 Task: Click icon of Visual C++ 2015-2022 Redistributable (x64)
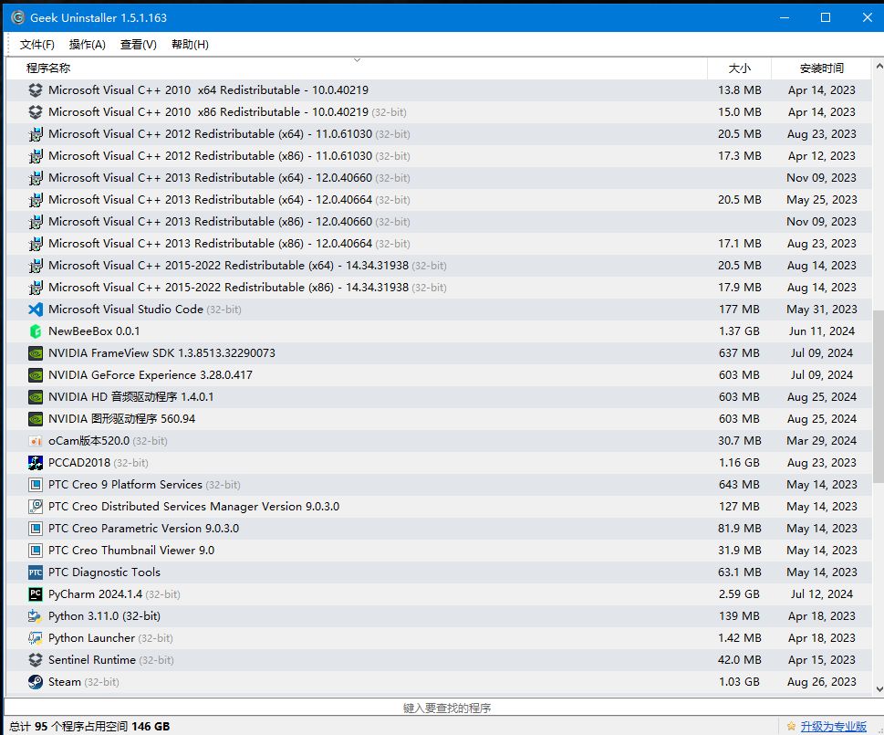(x=36, y=266)
